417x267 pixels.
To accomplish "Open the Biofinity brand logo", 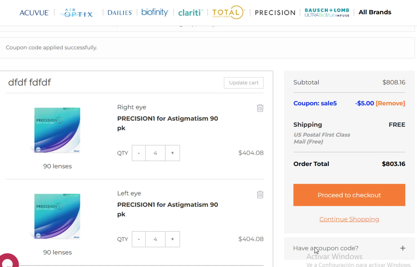I will tap(155, 12).
